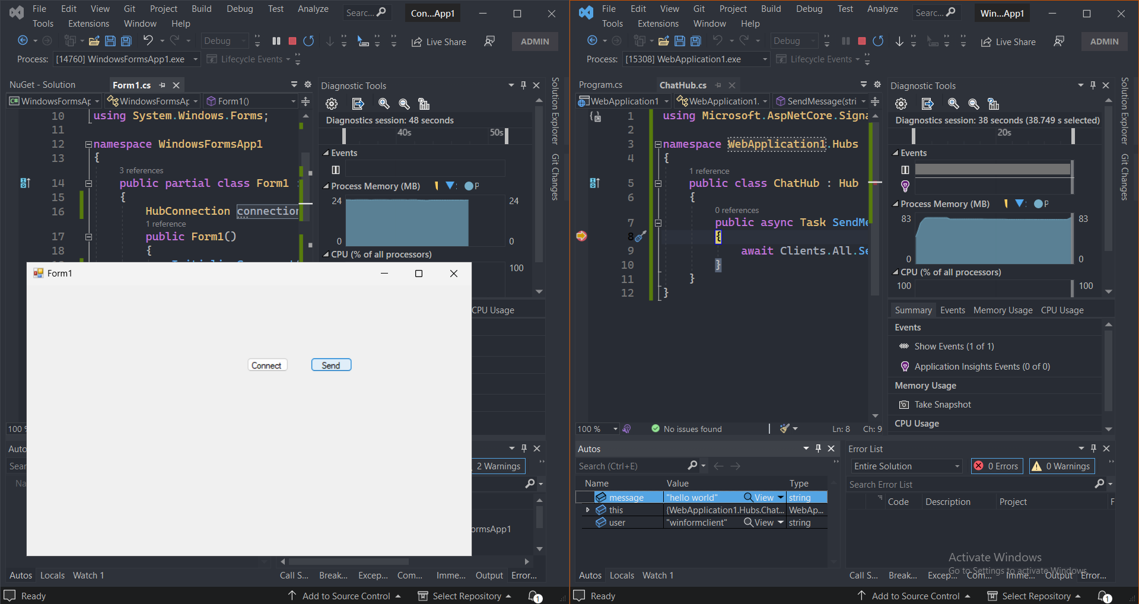Pause debugging in the left Visual Studio window
This screenshot has width=1139, height=604.
click(x=276, y=41)
